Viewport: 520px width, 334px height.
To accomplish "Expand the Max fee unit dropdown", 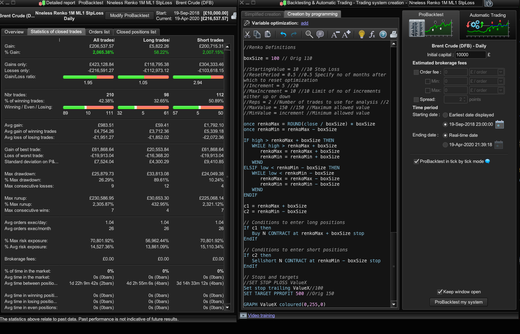I will (501, 90).
